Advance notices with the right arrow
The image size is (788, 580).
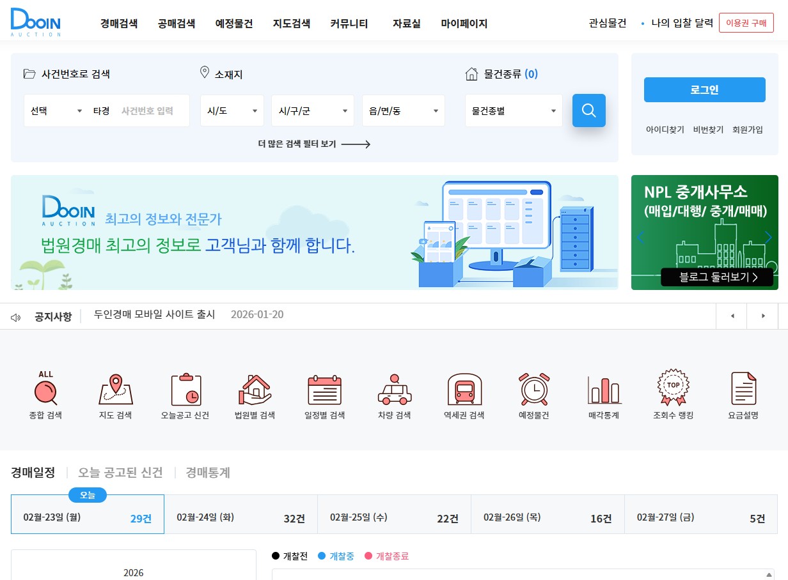pyautogui.click(x=762, y=315)
